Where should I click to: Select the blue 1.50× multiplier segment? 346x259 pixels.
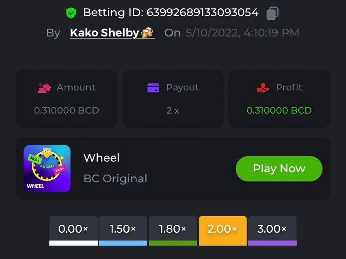coord(123,230)
